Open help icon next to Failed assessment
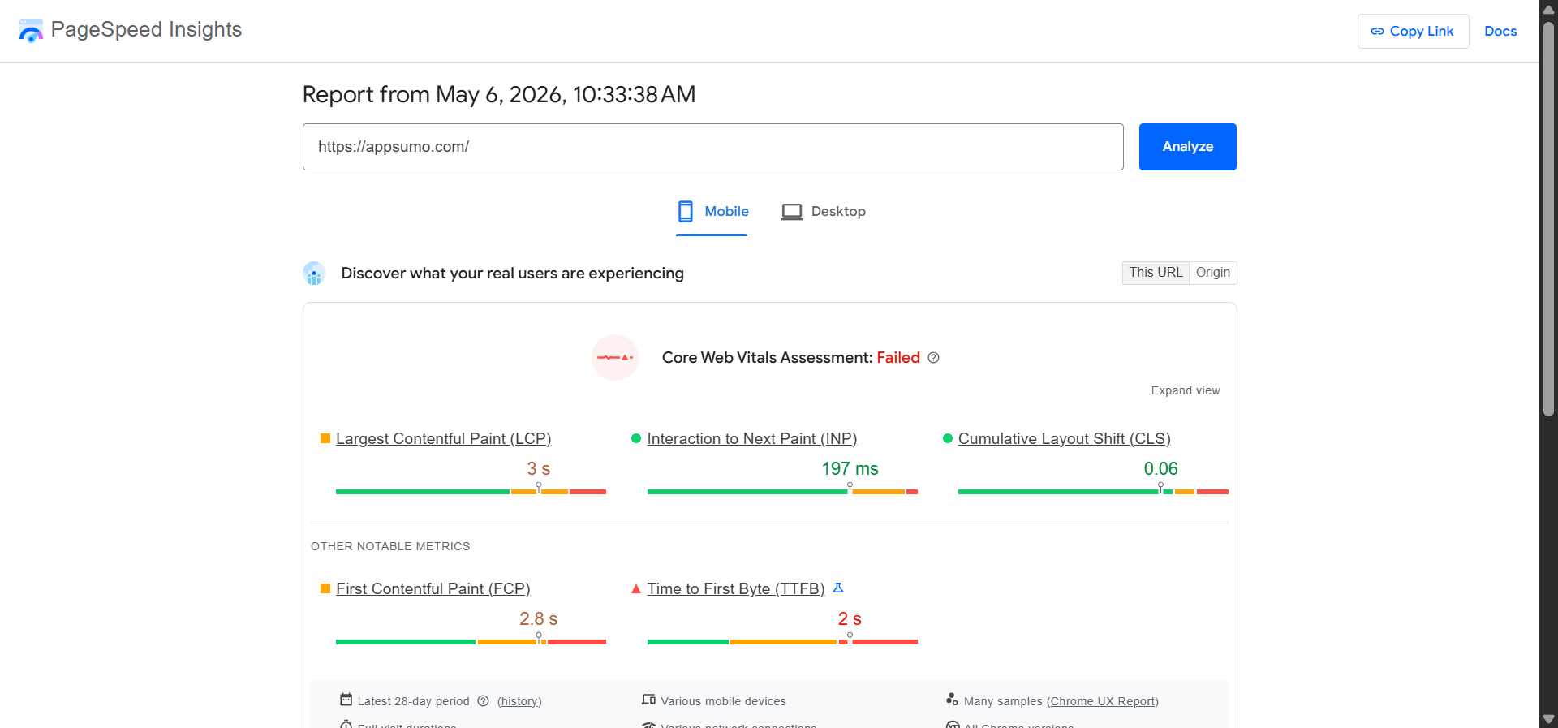The width and height of the screenshot is (1558, 728). (x=933, y=358)
